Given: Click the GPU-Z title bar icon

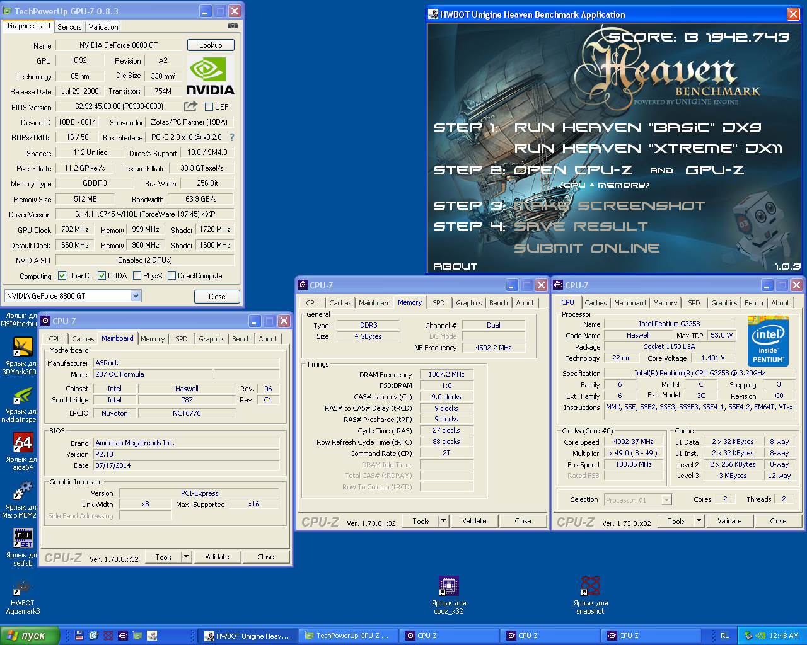Looking at the screenshot, I should pos(7,11).
